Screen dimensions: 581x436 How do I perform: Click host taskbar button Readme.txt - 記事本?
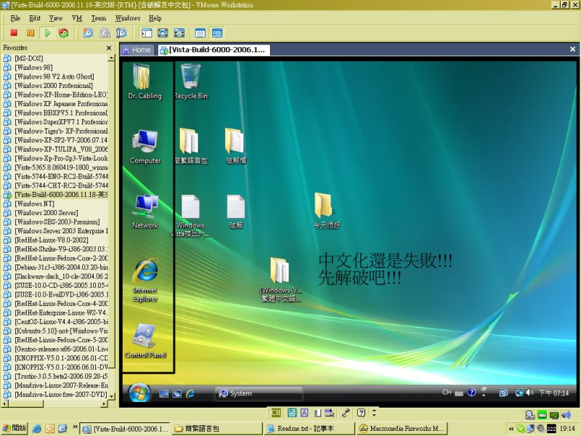[x=309, y=429]
